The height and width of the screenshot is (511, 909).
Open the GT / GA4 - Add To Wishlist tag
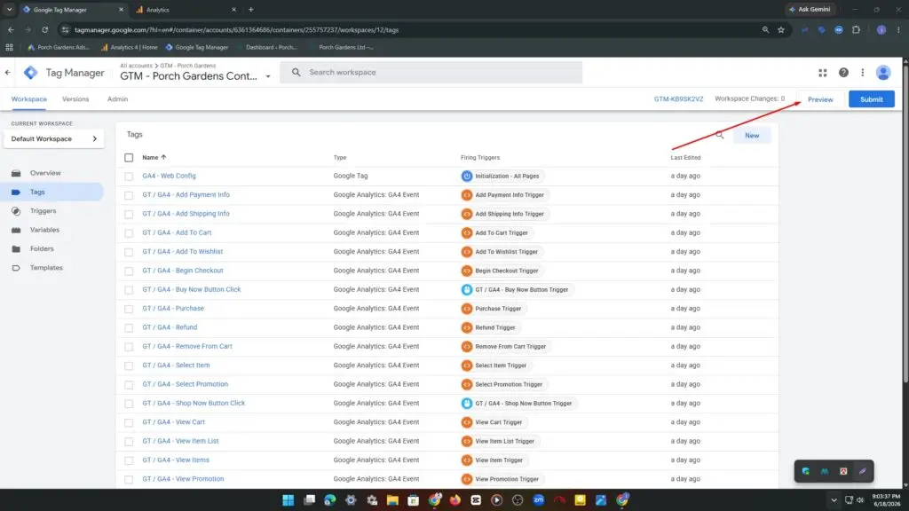(183, 251)
